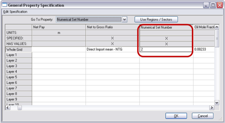Select the Go To Property combo box field

pyautogui.click(x=89, y=20)
